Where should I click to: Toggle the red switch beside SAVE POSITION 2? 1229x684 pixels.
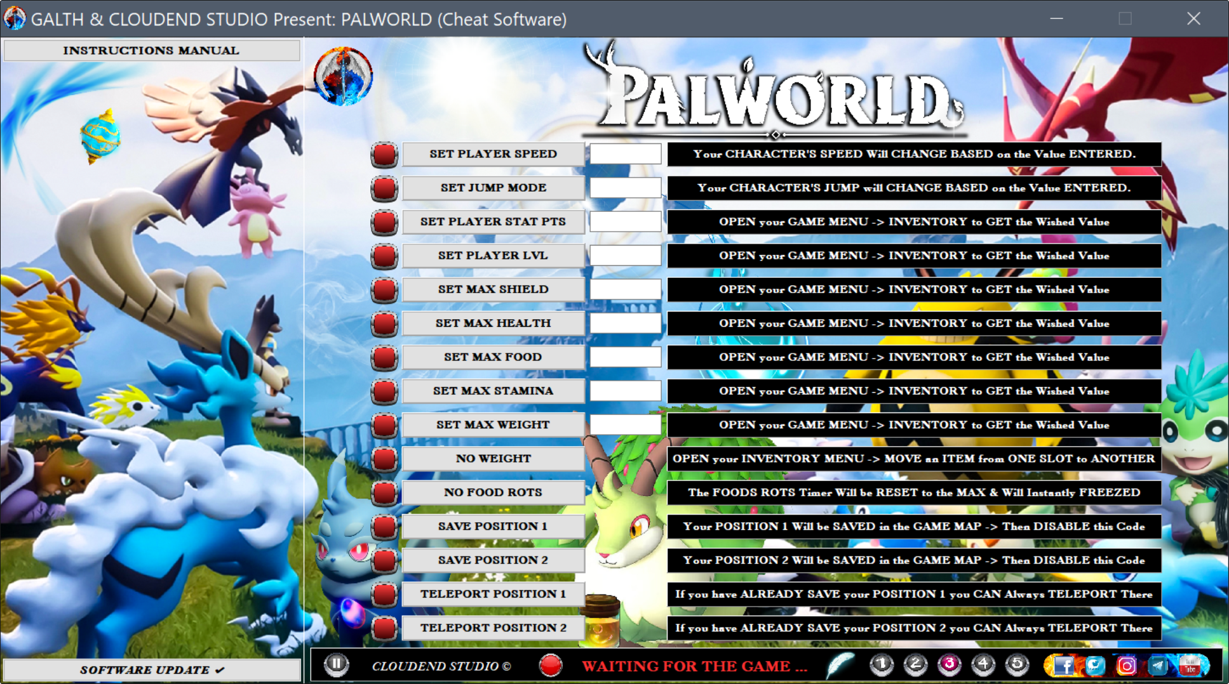384,560
